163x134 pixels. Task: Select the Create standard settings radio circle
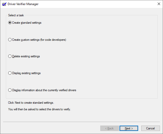coord(10,23)
